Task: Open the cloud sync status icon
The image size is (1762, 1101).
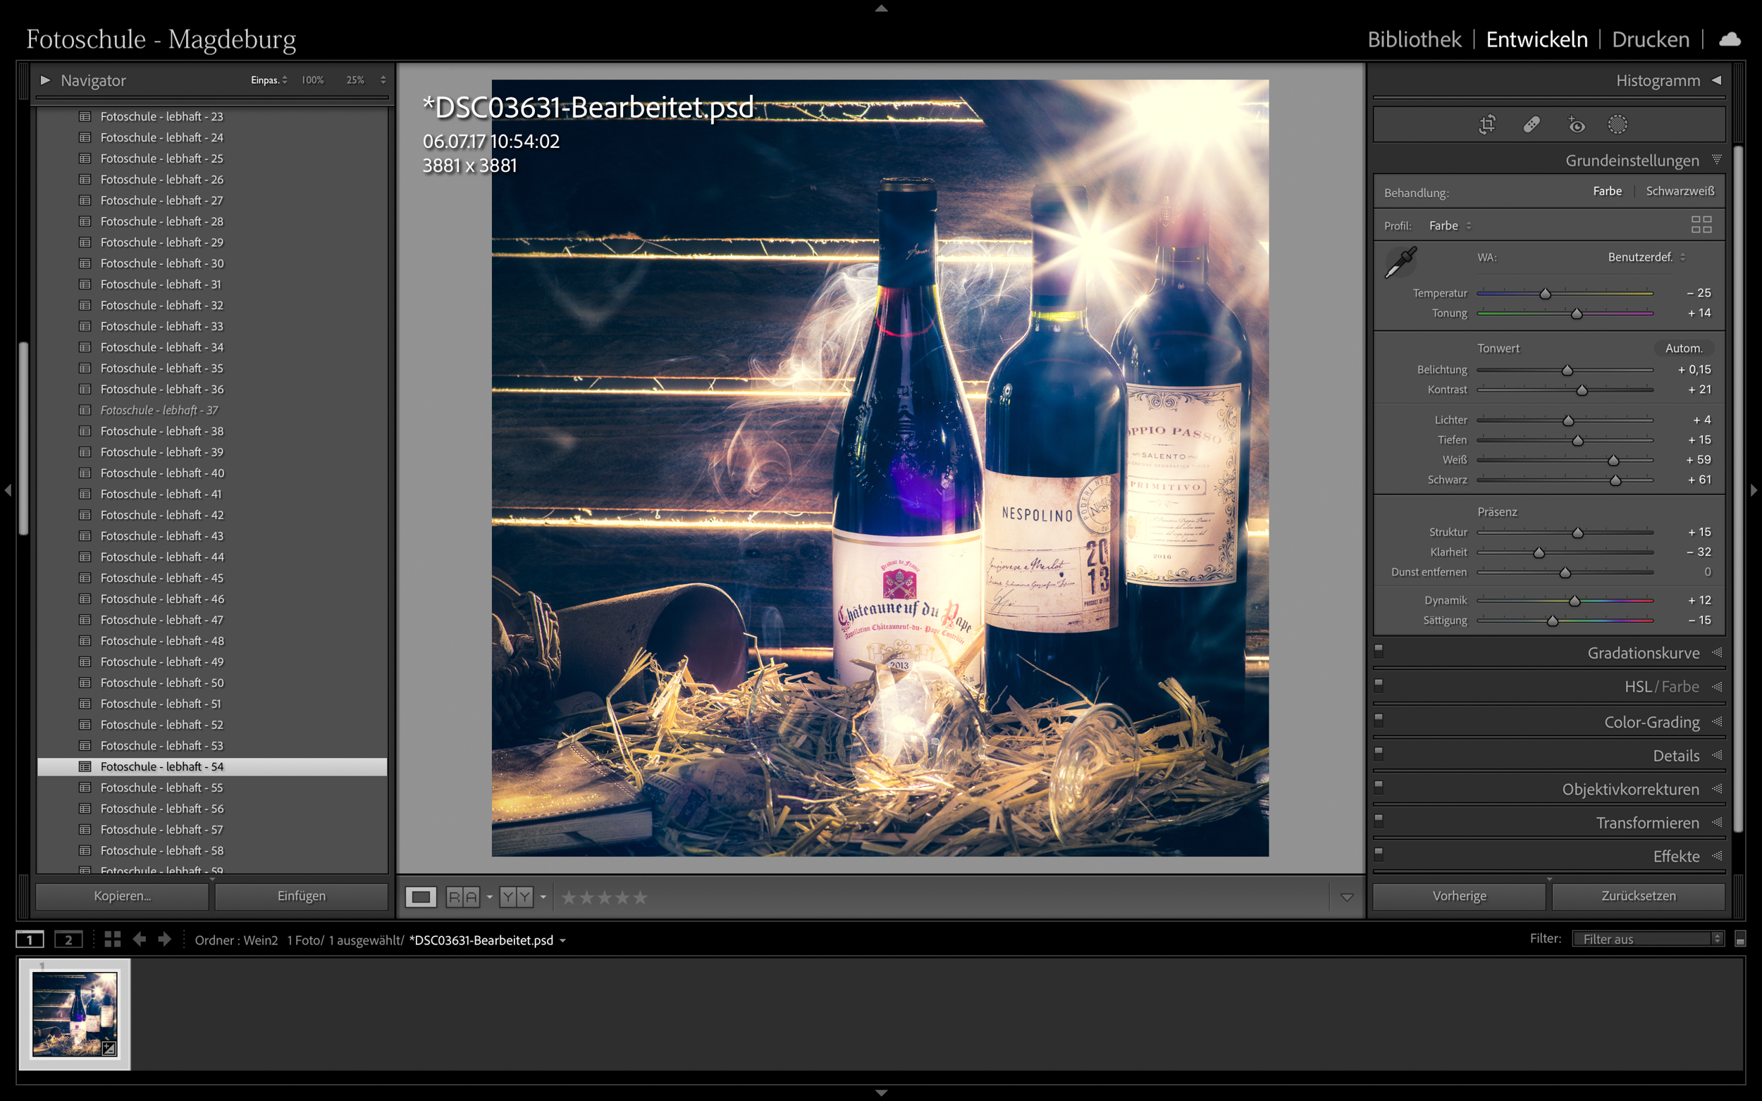Action: pyautogui.click(x=1730, y=39)
